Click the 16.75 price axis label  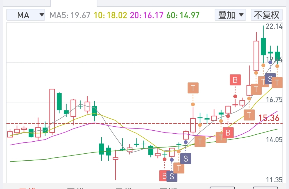pyautogui.click(x=274, y=100)
